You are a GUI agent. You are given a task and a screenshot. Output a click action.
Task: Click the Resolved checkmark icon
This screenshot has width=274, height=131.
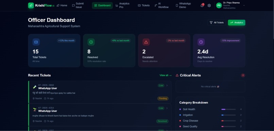(91, 42)
